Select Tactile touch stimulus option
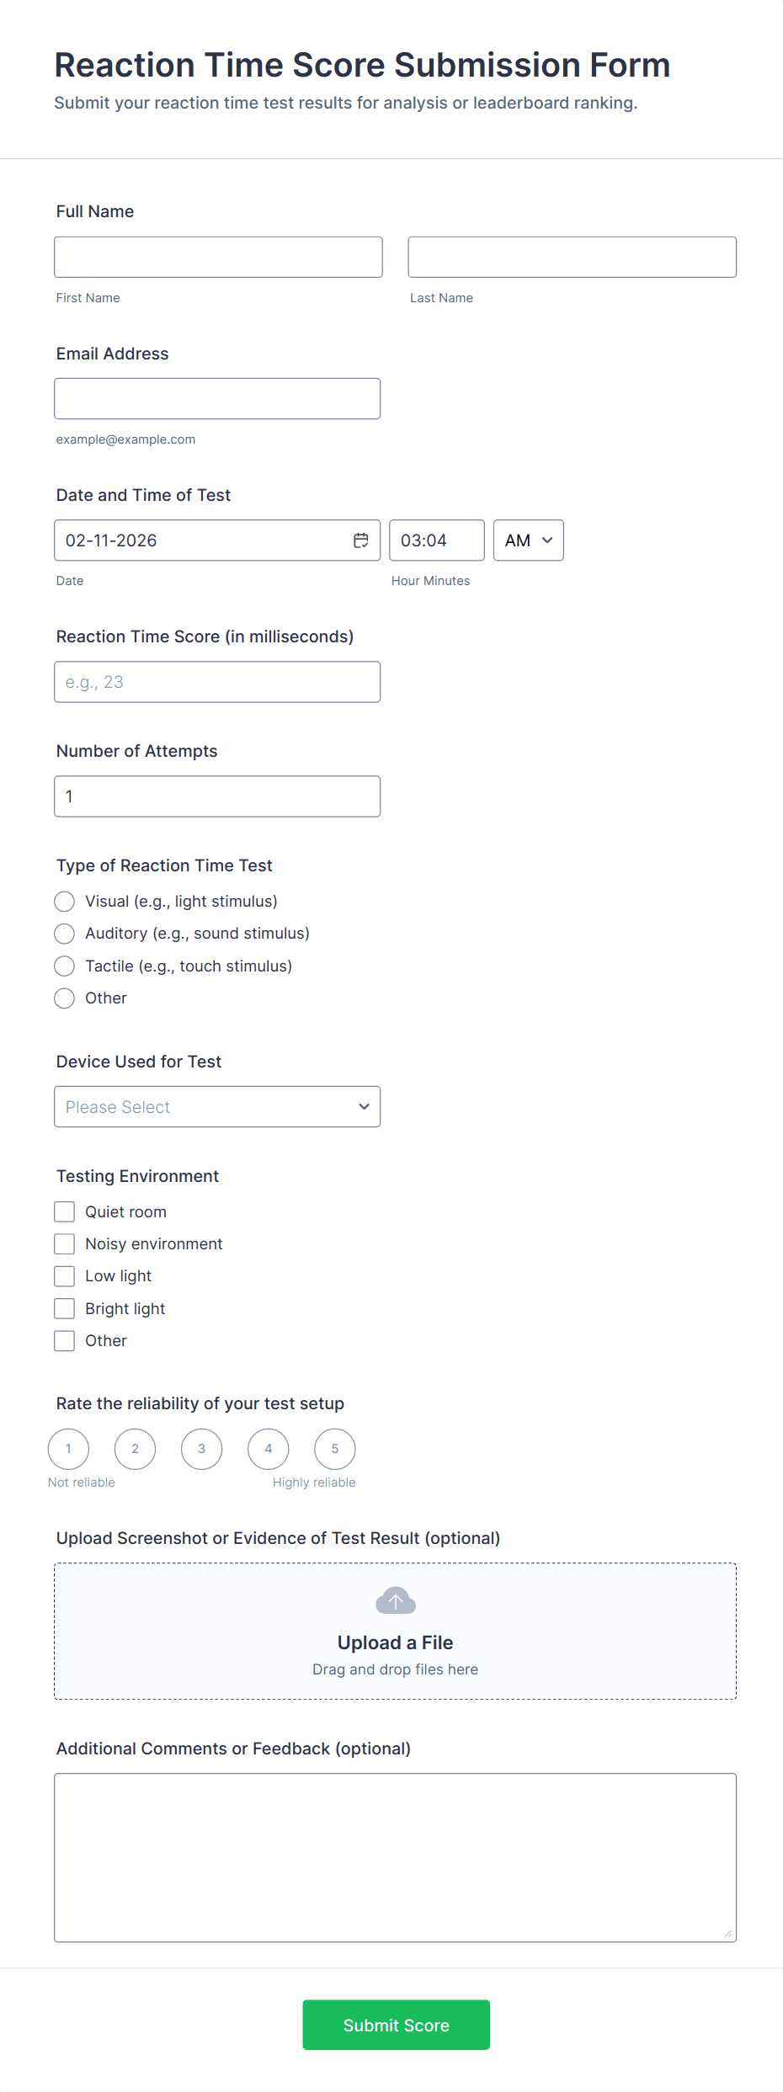 [64, 966]
